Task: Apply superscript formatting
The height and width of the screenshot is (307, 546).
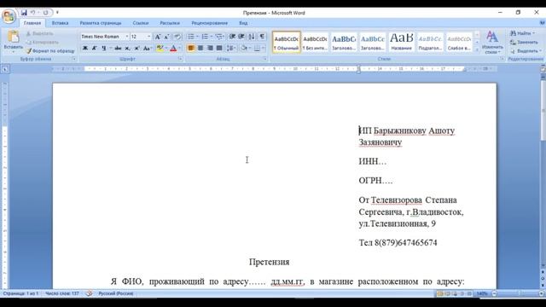Action: (x=136, y=48)
